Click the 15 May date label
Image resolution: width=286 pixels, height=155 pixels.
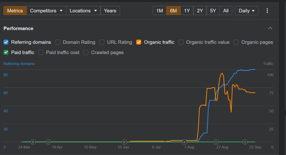(x=90, y=147)
